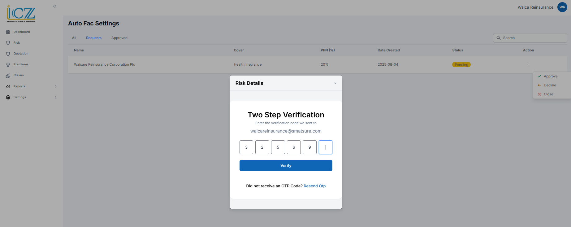Focus the last empty OTP digit box
Image resolution: width=571 pixels, height=227 pixels.
pos(325,147)
